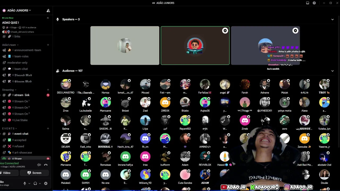Open audience member SAMIH's avatar

[86, 175]
